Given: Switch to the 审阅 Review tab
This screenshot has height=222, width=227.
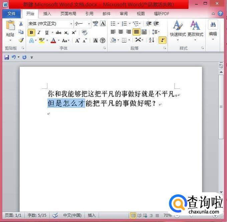Looking at the screenshot, I should (124, 14).
